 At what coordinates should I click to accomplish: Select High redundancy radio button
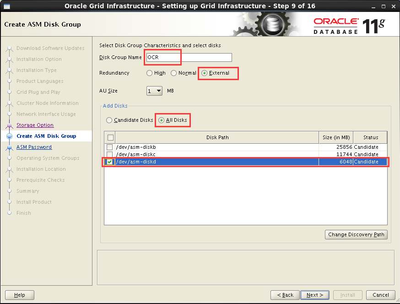[150, 73]
